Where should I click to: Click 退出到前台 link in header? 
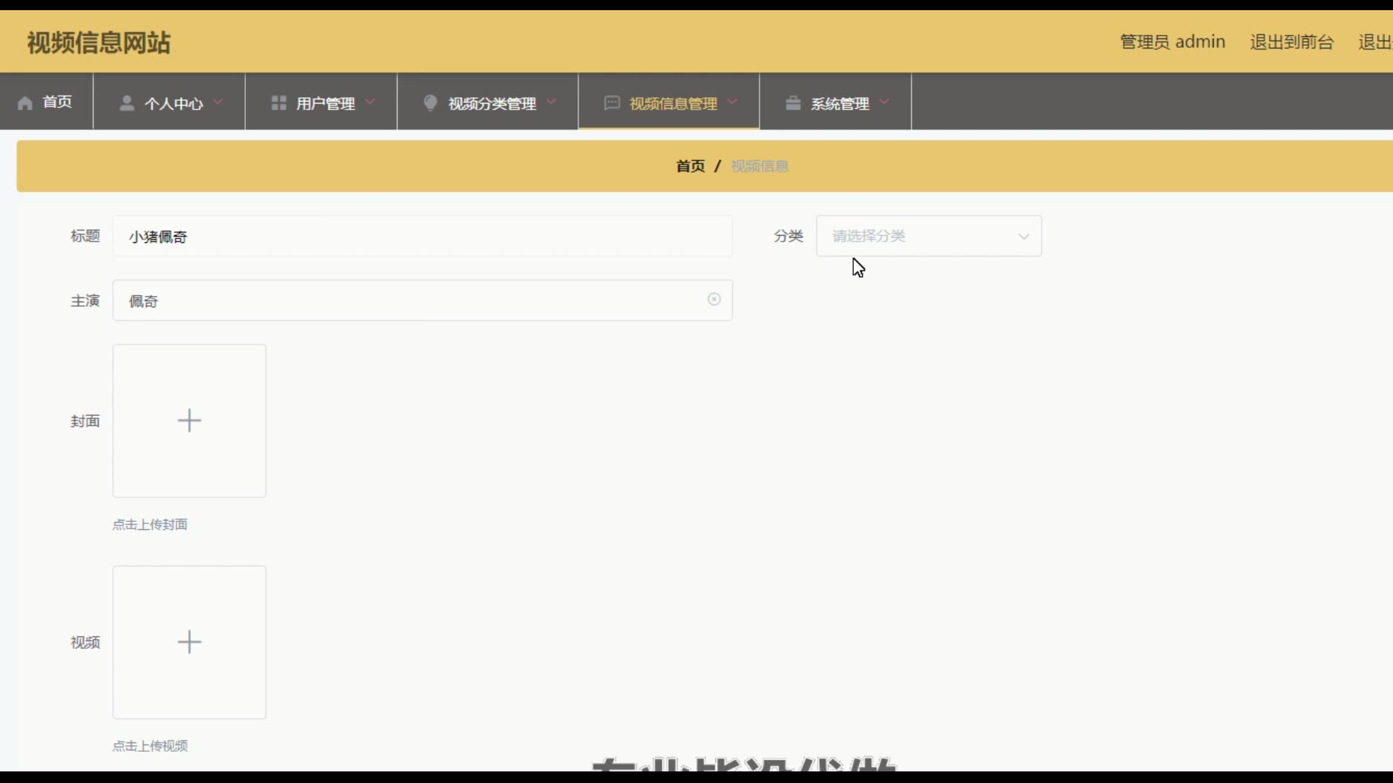coord(1291,42)
